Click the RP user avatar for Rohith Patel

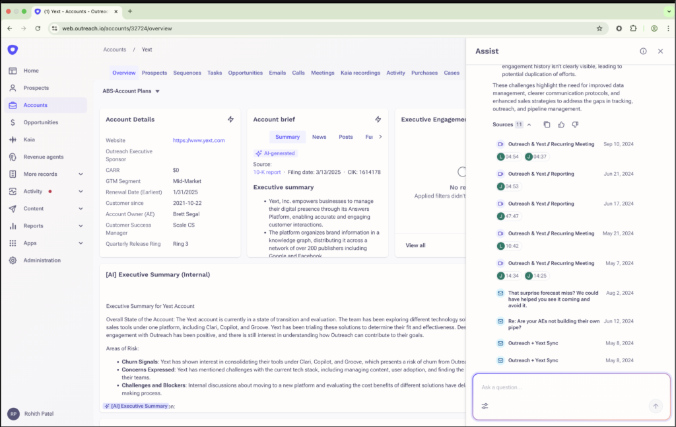point(13,414)
